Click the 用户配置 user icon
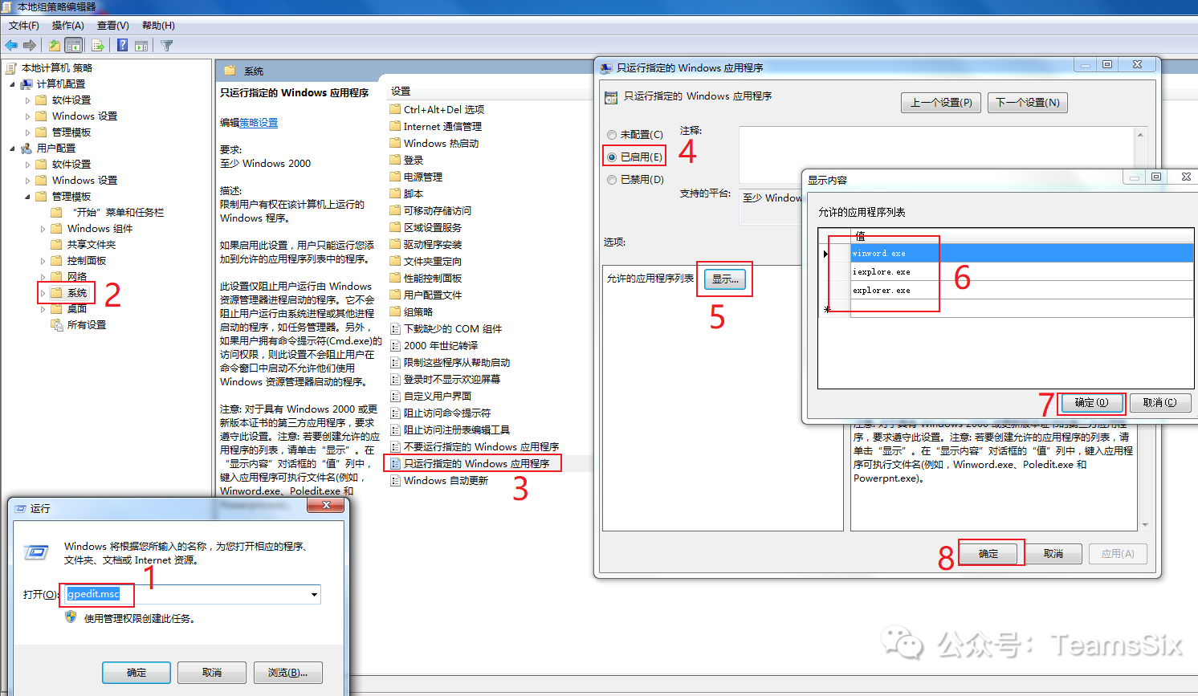The width and height of the screenshot is (1198, 696). coord(26,149)
